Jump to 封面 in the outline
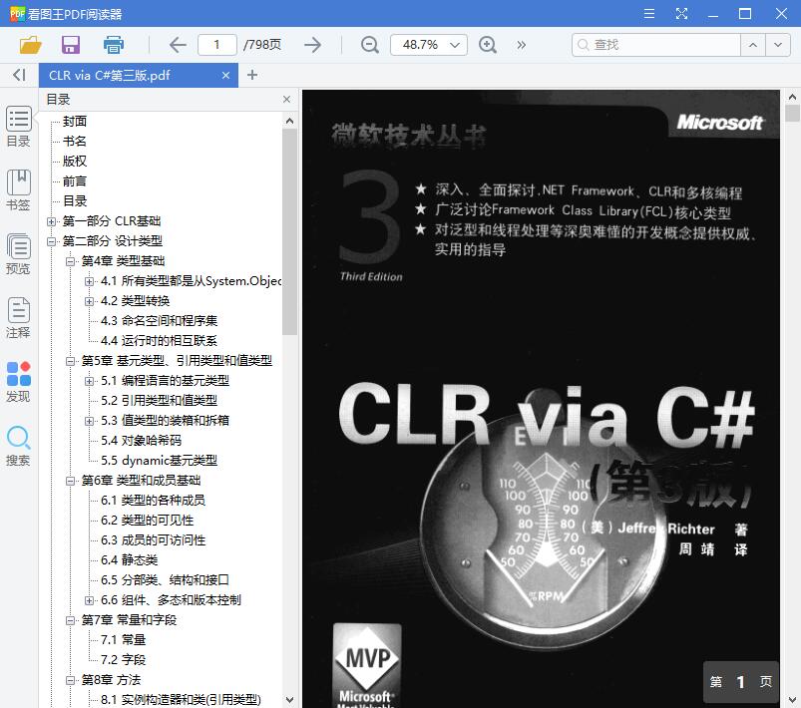 [75, 121]
